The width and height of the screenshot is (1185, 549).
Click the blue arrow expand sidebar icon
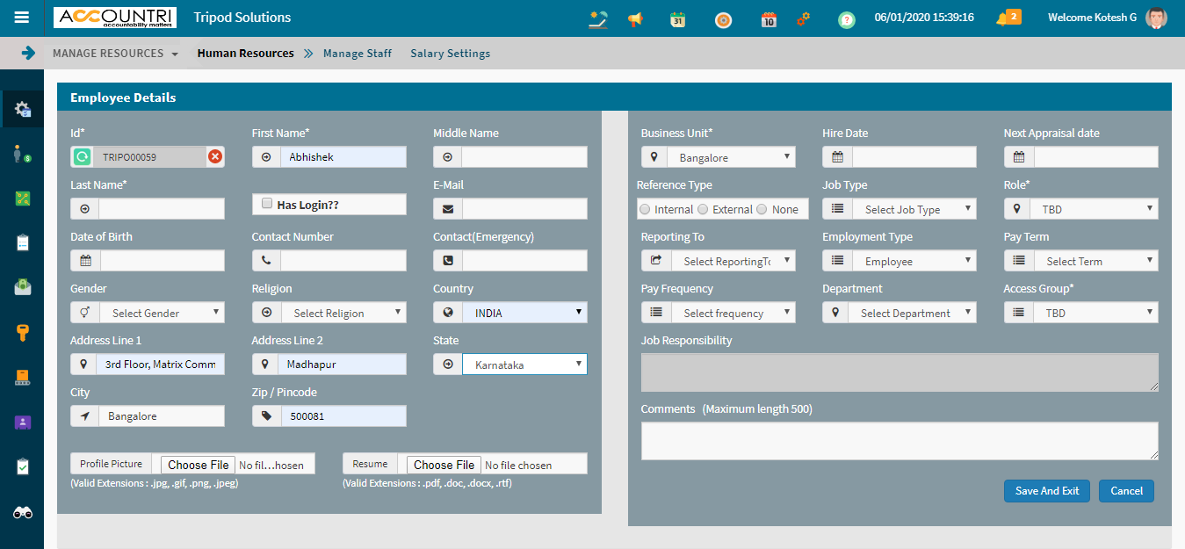[28, 53]
